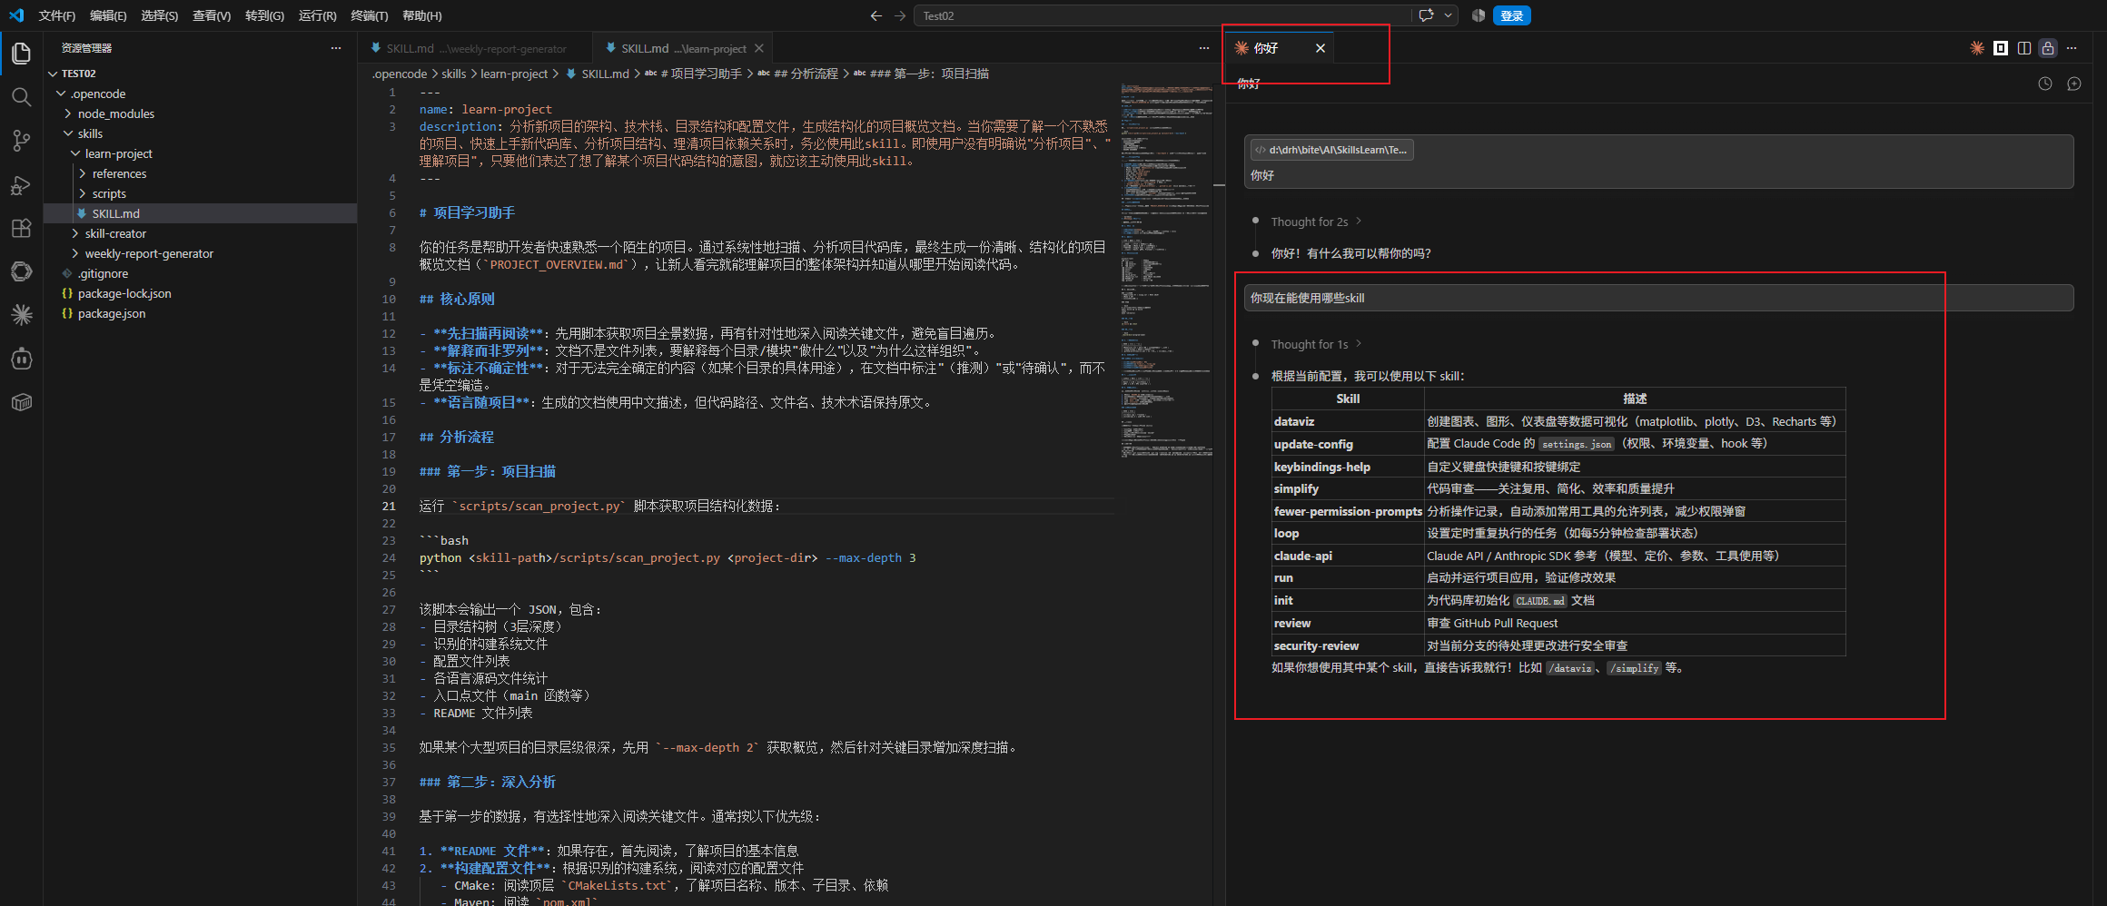Expand the 'Thought for 2s' reasoning
The width and height of the screenshot is (2107, 906).
1316,222
